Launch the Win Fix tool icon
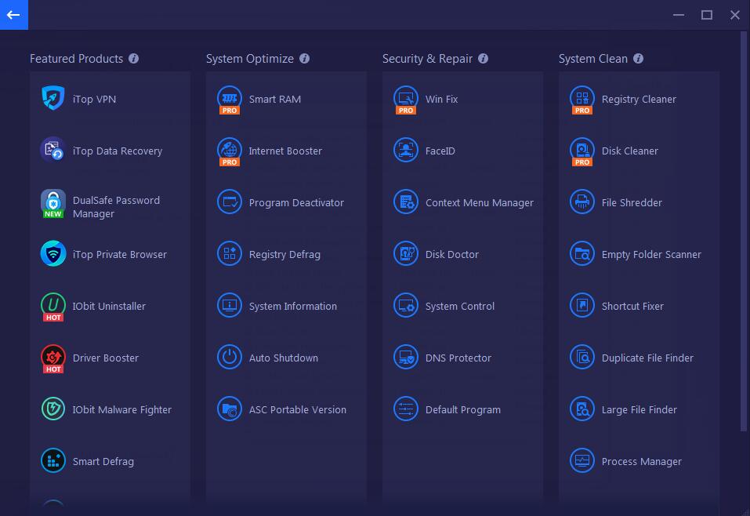This screenshot has width=750, height=516. tap(406, 100)
